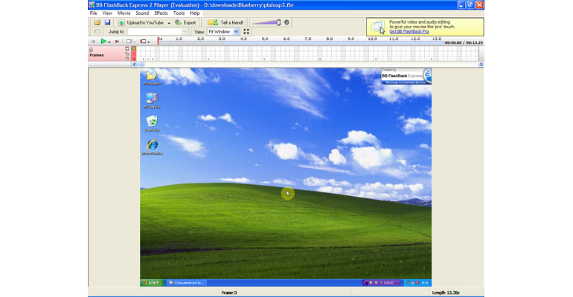
Task: Open the View menu
Action: coord(107,13)
